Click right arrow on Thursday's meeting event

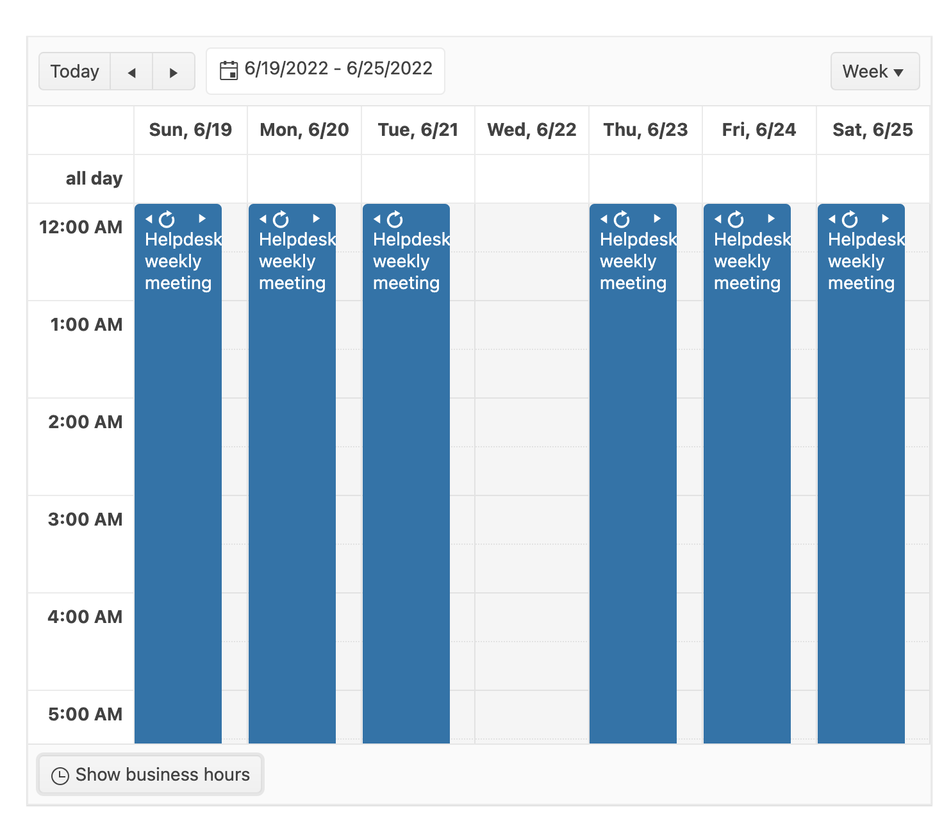click(657, 219)
